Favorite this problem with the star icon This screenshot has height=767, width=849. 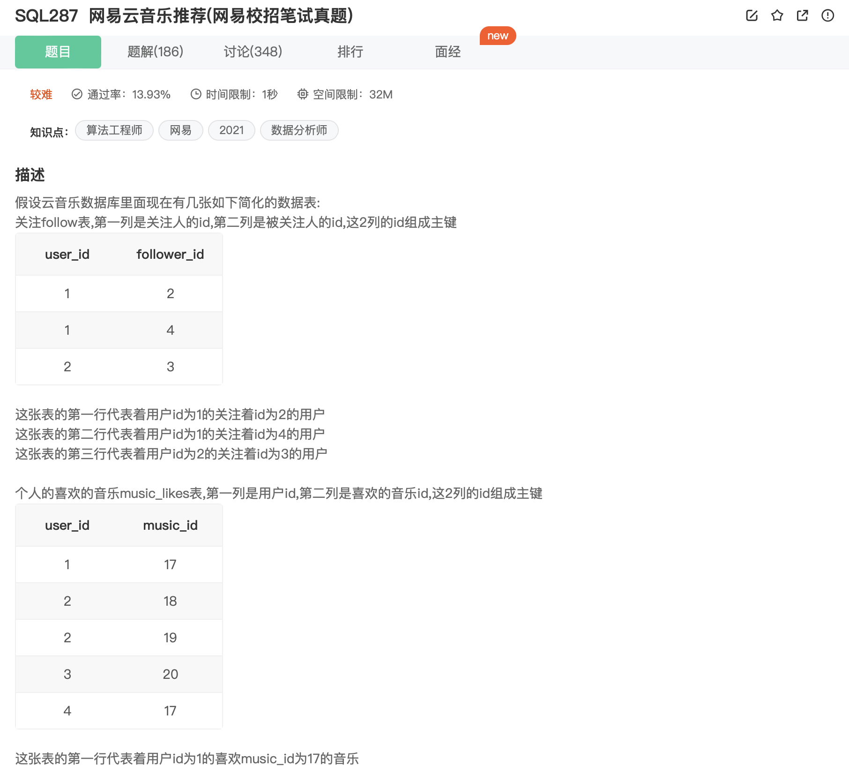pyautogui.click(x=777, y=15)
